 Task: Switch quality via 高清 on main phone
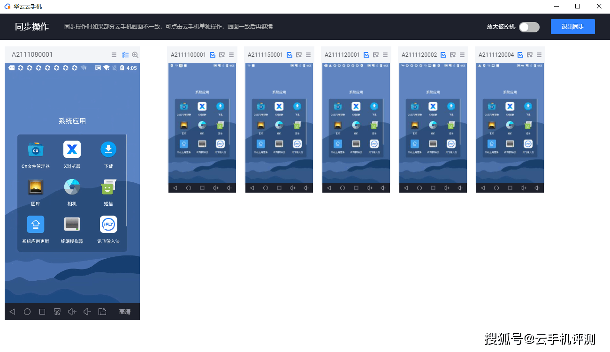(x=125, y=312)
